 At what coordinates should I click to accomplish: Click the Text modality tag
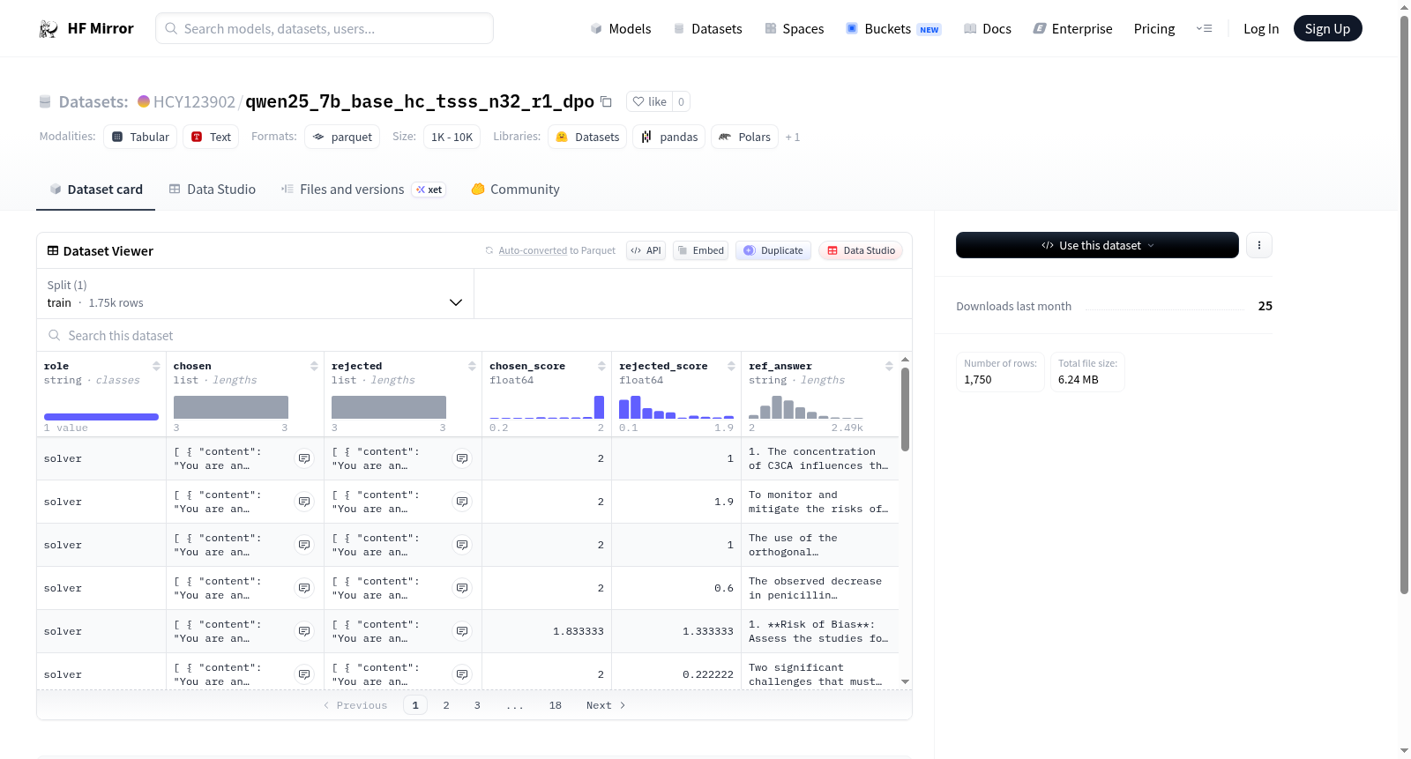point(211,137)
